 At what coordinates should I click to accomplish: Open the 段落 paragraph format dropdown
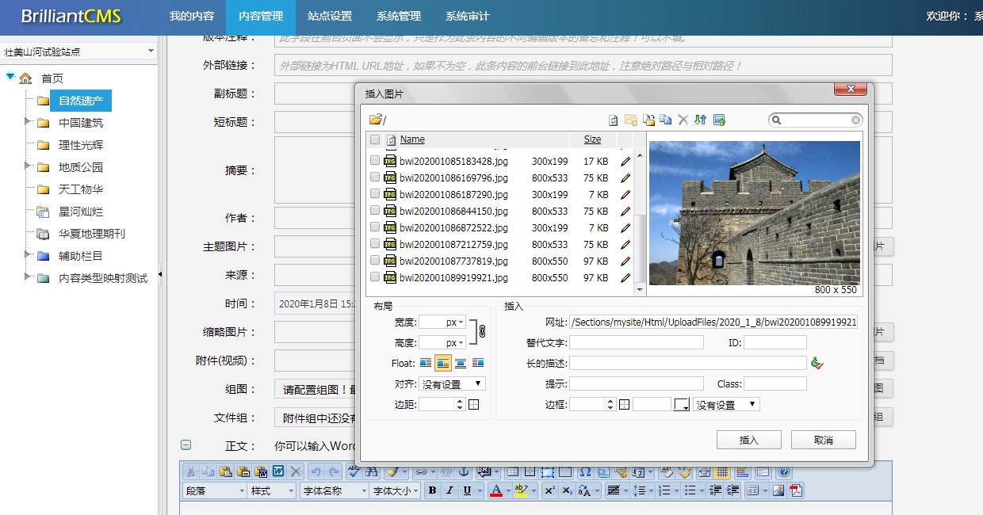[x=215, y=491]
